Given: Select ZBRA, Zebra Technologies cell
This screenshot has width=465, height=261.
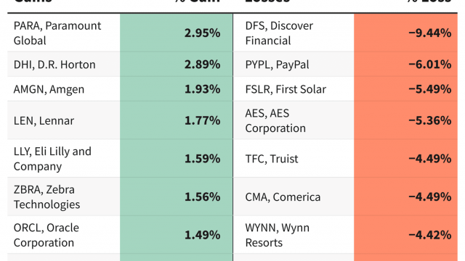Looking at the screenshot, I should coord(64,196).
